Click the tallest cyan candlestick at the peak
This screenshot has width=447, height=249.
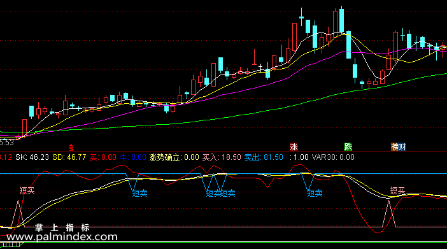(341, 20)
